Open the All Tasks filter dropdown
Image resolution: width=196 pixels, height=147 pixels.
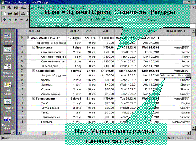coord(138,20)
